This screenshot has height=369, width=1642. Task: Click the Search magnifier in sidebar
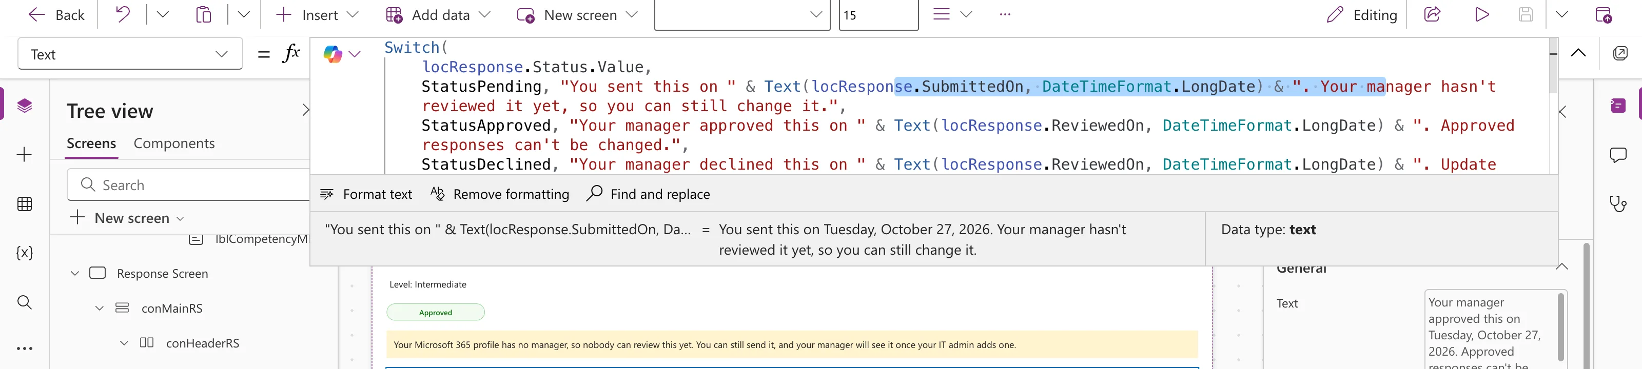tap(24, 302)
